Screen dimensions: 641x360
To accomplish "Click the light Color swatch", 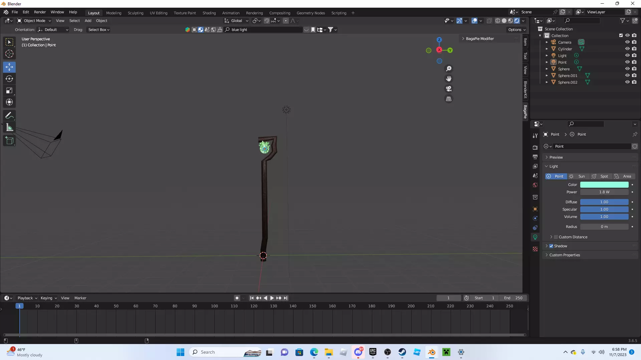I will pos(604,185).
